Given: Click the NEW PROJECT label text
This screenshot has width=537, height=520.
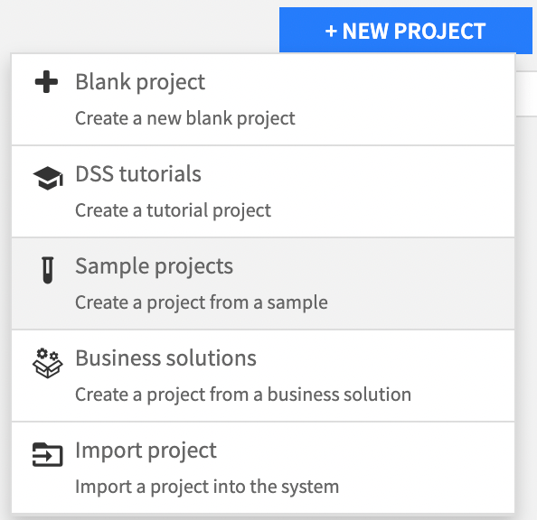Looking at the screenshot, I should 414,31.
